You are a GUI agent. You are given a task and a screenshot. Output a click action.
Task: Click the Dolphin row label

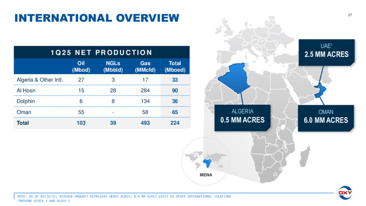26,101
